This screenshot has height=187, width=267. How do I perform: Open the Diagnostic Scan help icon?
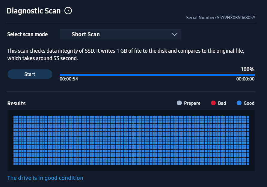coord(68,11)
